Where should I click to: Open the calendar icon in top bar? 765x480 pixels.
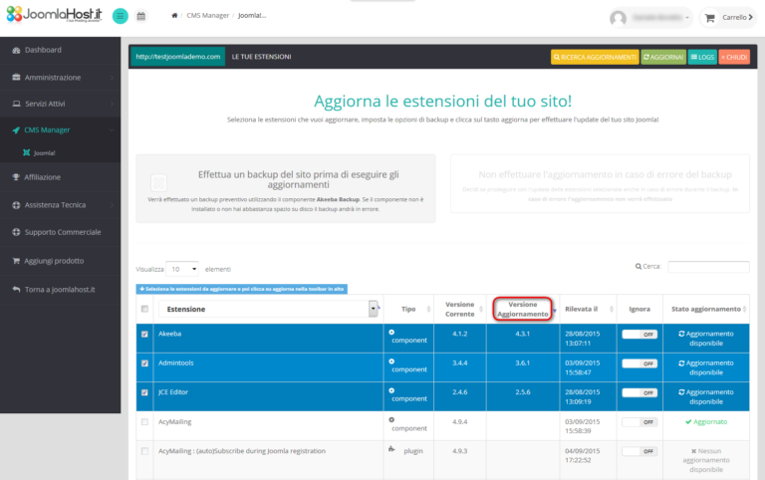141,17
